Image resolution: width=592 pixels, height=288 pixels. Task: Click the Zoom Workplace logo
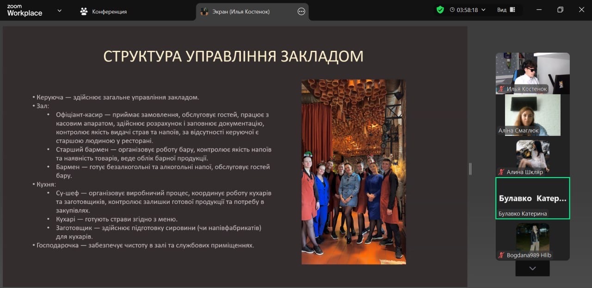pos(25,10)
